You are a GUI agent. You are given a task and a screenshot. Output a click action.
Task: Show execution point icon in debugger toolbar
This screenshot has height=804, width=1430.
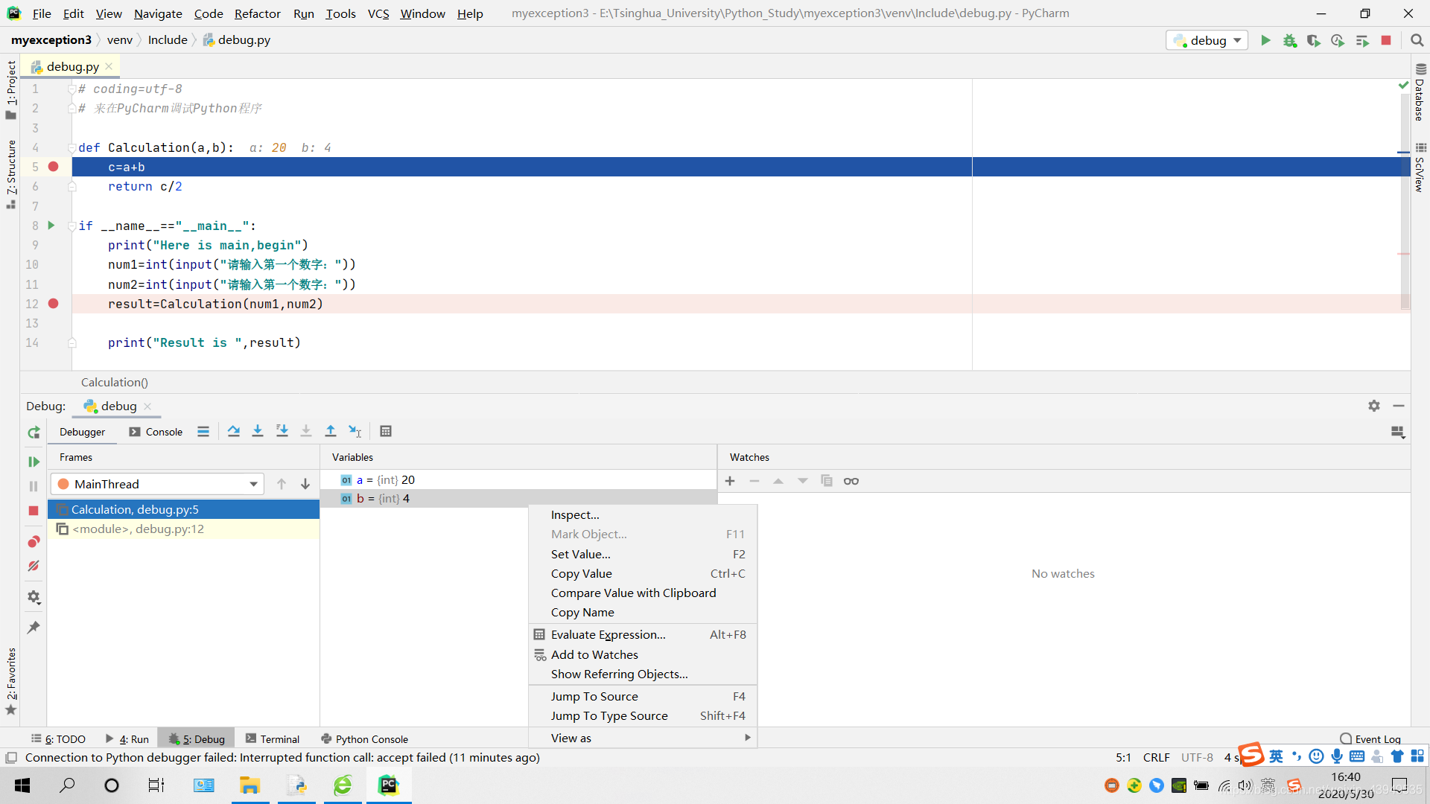[x=203, y=431]
